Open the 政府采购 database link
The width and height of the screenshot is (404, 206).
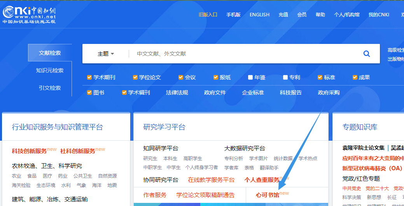tap(329, 93)
